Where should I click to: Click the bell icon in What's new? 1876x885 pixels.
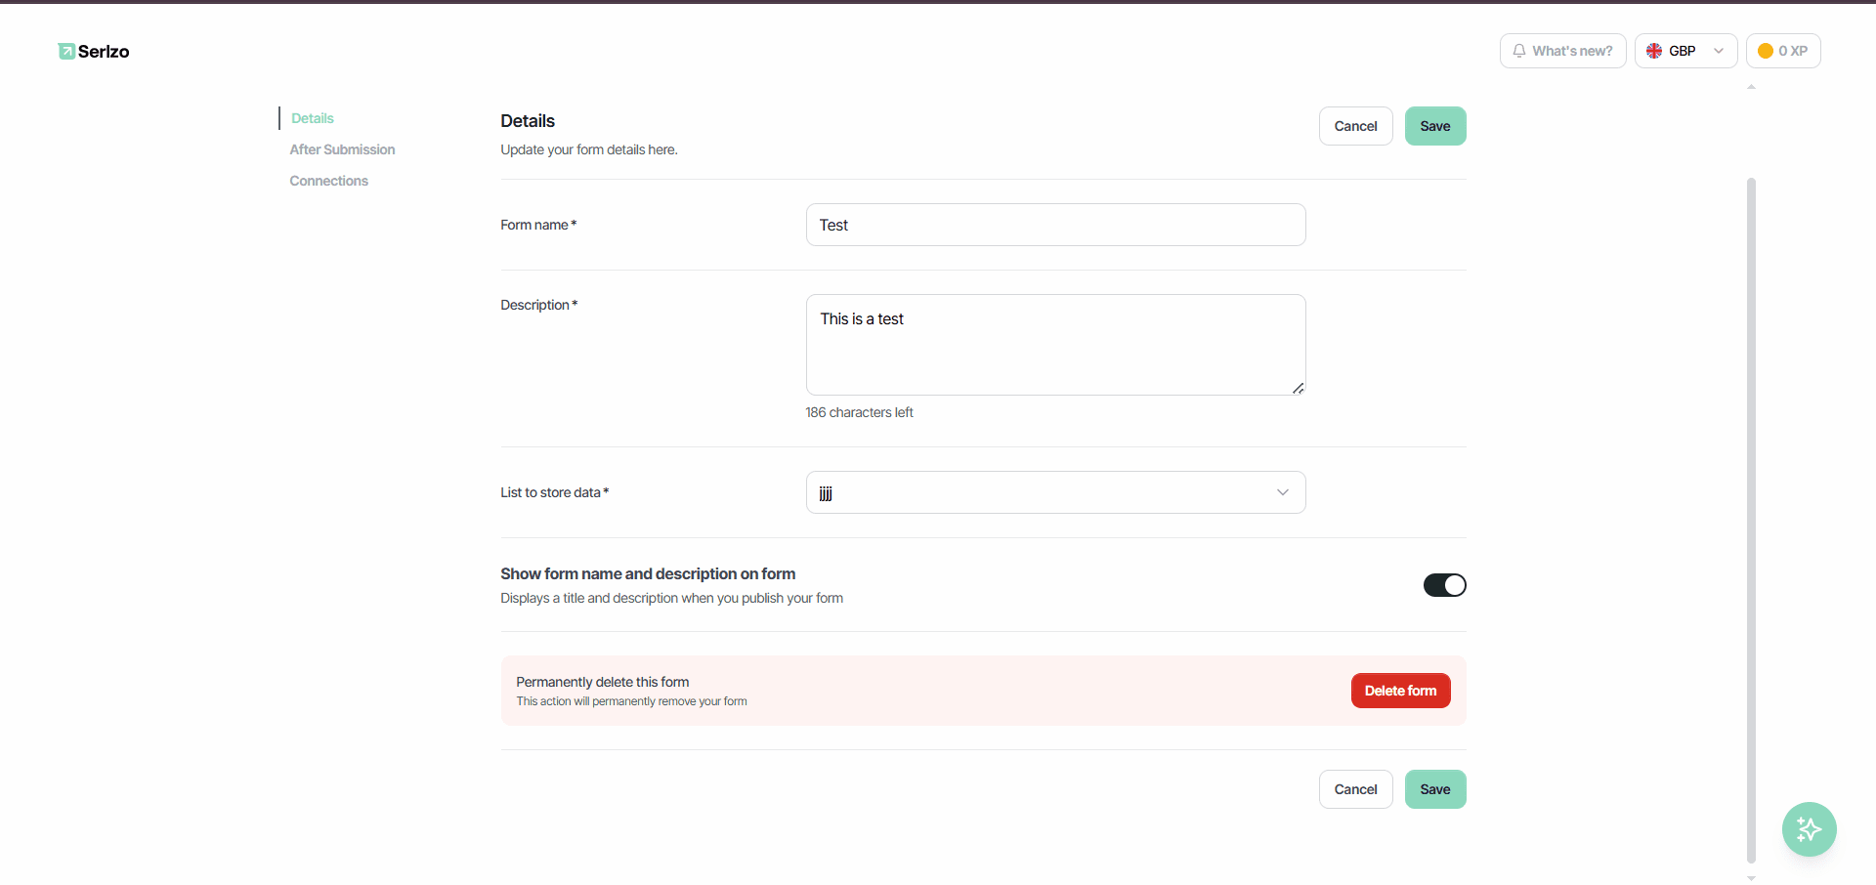(1519, 51)
